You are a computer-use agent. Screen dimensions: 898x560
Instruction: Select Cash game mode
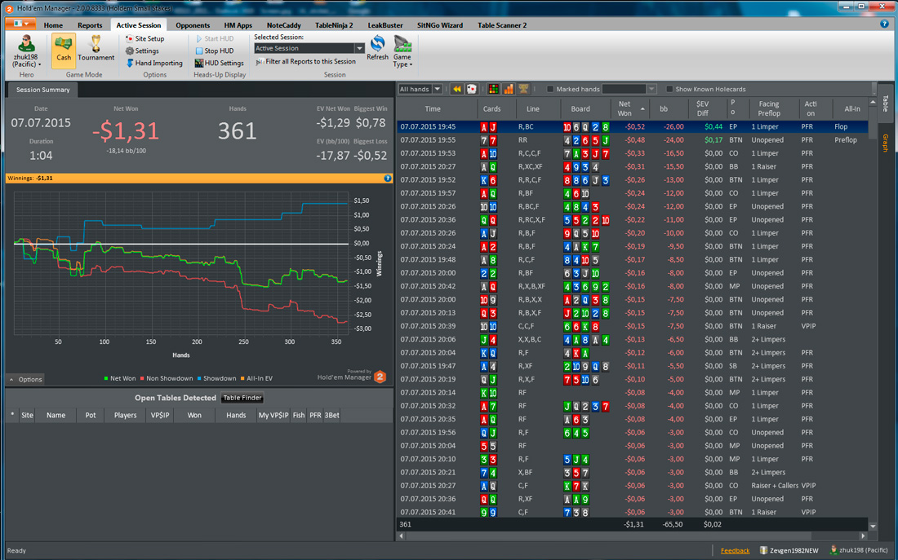[64, 51]
